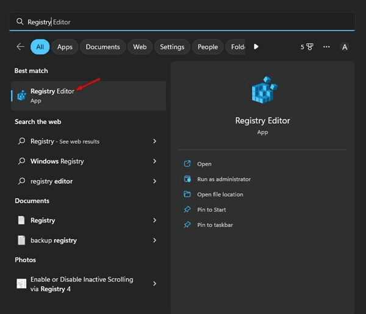Switch to the Settings filter tab
Image resolution: width=366 pixels, height=314 pixels.
[x=172, y=47]
